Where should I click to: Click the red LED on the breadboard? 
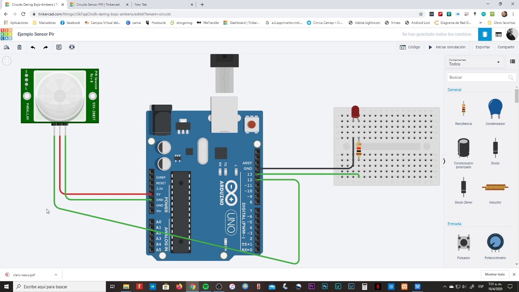point(355,112)
